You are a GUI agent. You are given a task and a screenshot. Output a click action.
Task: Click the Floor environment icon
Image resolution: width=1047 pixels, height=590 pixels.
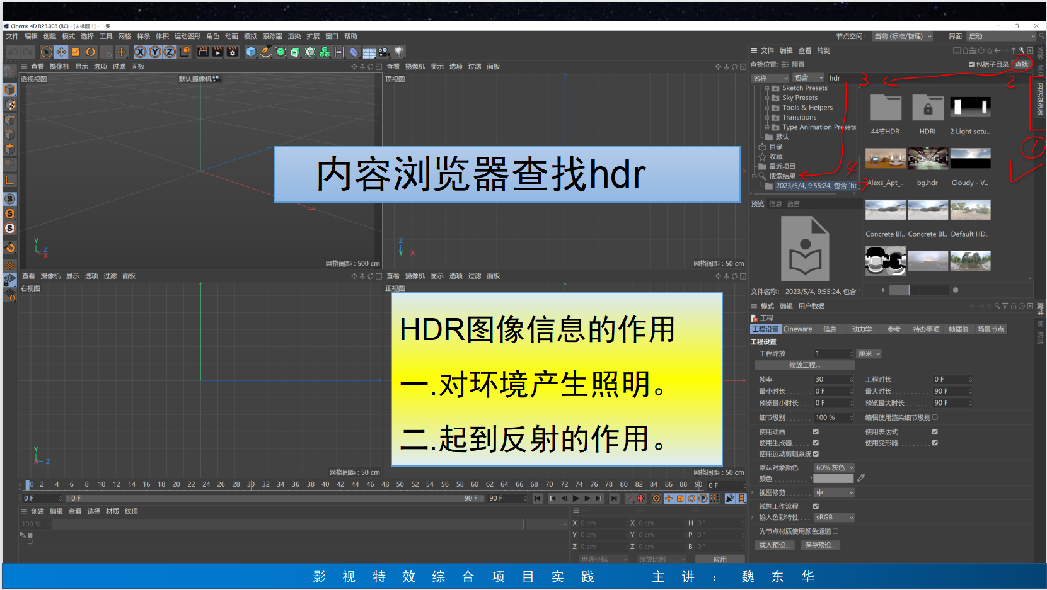(x=369, y=52)
